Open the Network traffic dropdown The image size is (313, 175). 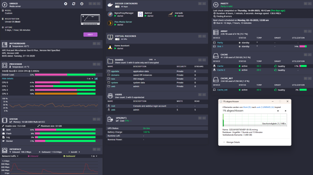tap(10, 156)
